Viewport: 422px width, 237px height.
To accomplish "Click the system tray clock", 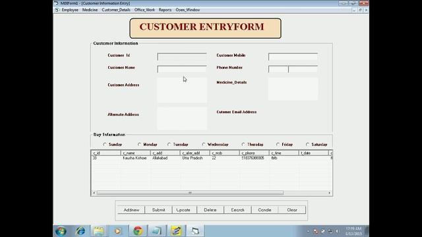I will tap(353, 231).
